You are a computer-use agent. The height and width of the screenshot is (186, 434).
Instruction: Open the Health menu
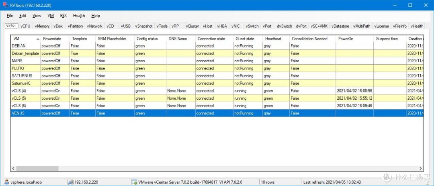click(x=79, y=16)
